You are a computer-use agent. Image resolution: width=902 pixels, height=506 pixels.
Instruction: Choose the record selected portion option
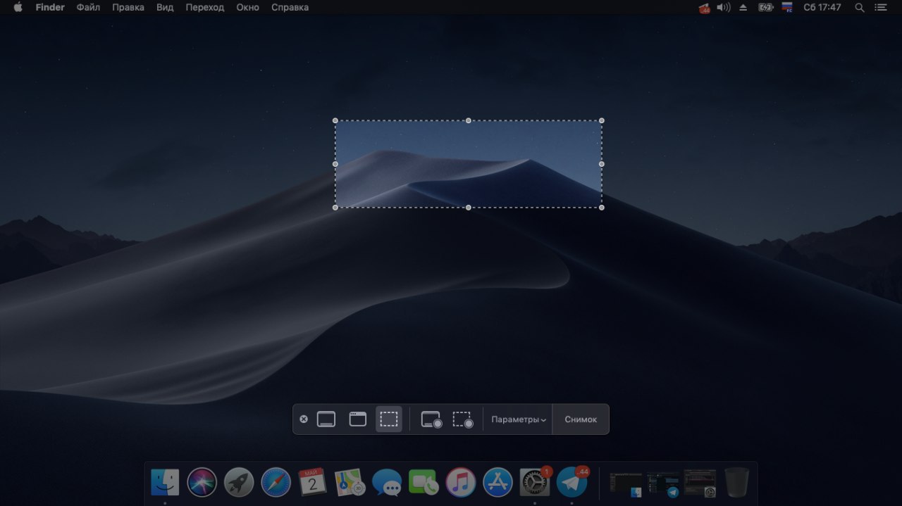click(462, 419)
